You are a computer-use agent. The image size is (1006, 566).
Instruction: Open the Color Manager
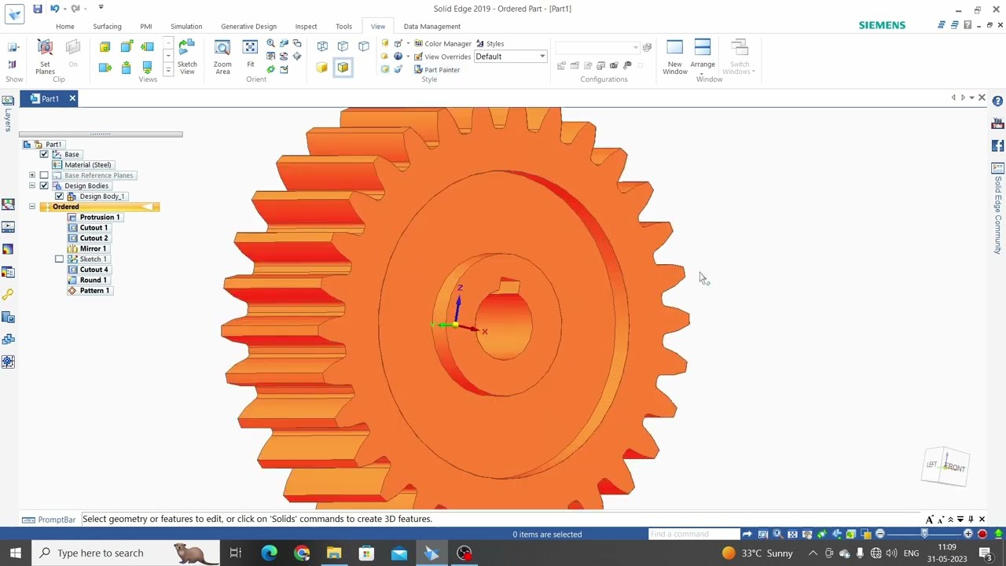[x=442, y=43]
